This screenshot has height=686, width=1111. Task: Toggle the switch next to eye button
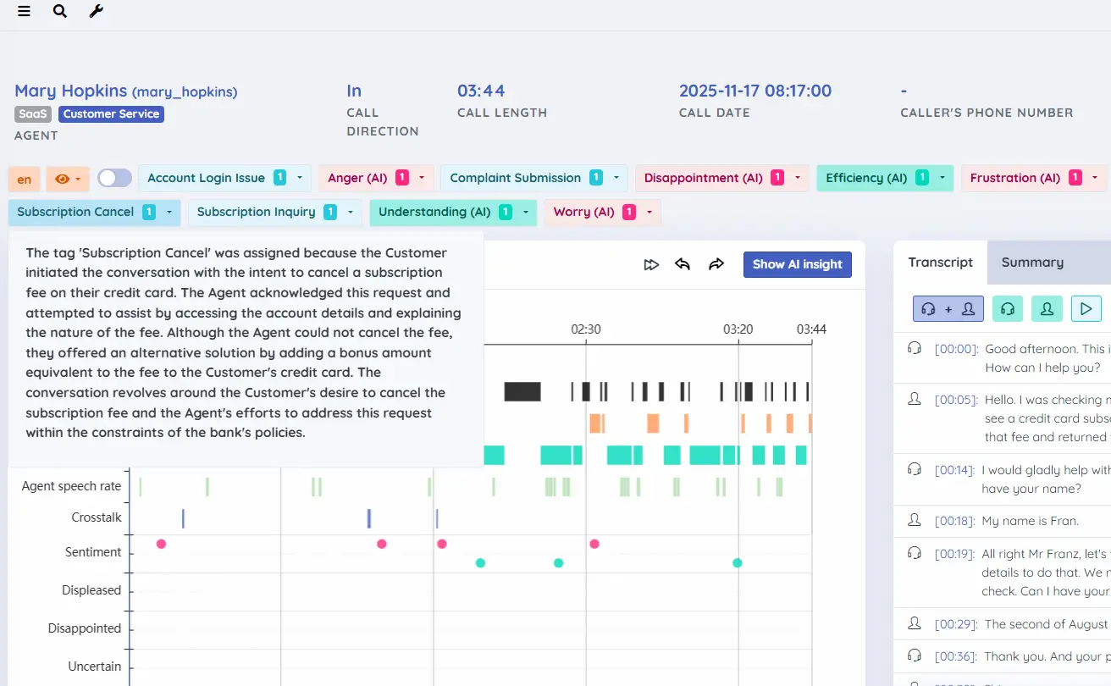pyautogui.click(x=114, y=178)
